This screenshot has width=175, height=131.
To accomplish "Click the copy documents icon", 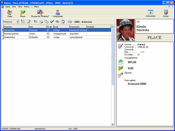I will click(47, 22).
